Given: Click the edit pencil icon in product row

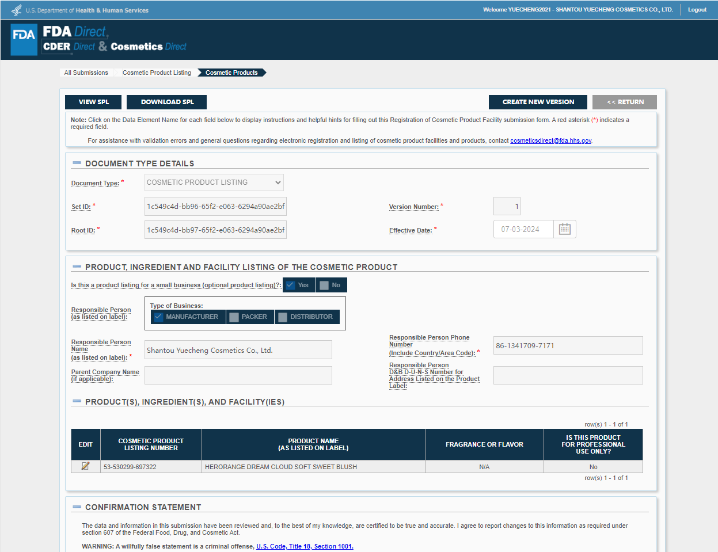Looking at the screenshot, I should [85, 466].
